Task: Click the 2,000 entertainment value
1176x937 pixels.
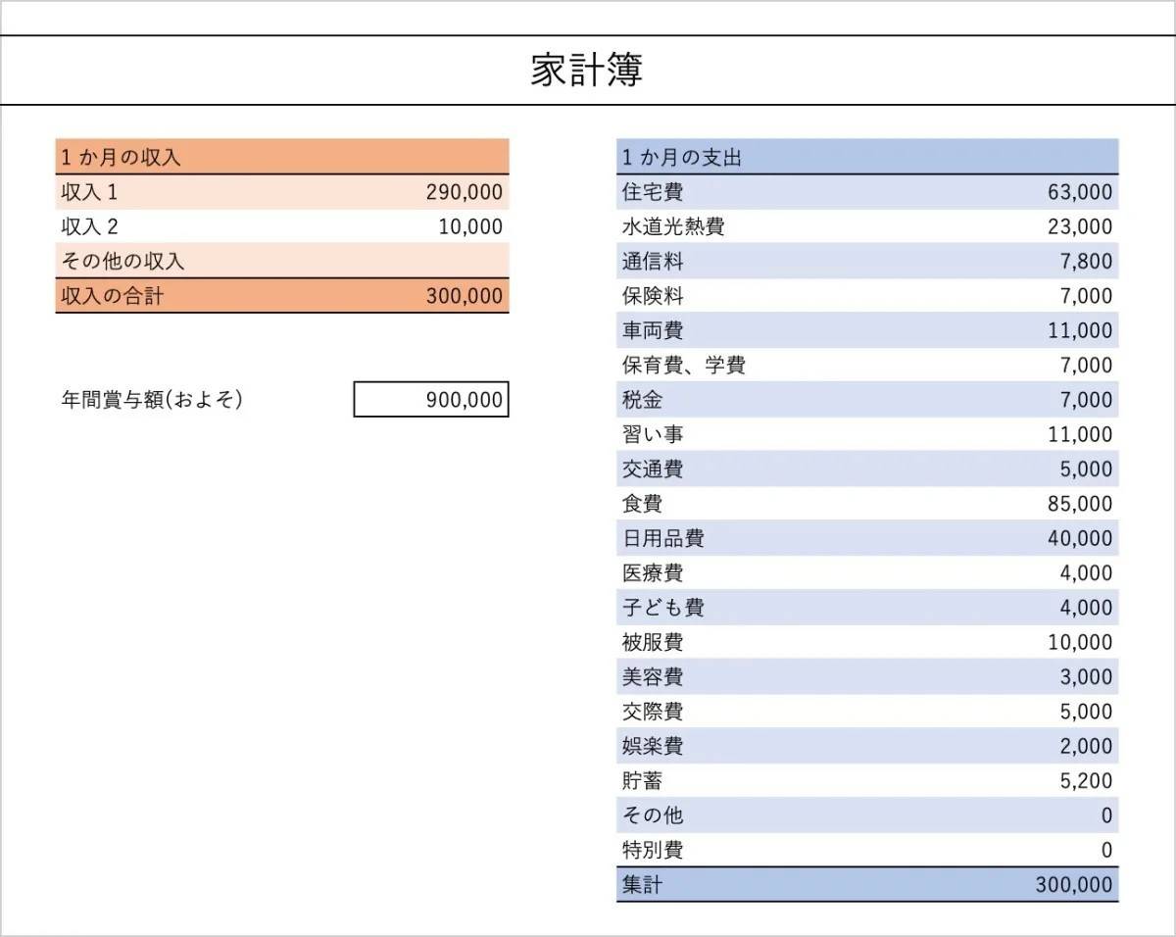Action: coord(1086,746)
